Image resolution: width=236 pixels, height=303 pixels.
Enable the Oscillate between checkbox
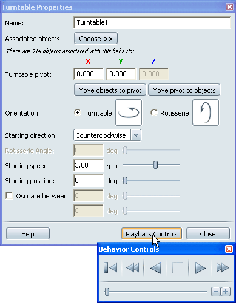9,196
